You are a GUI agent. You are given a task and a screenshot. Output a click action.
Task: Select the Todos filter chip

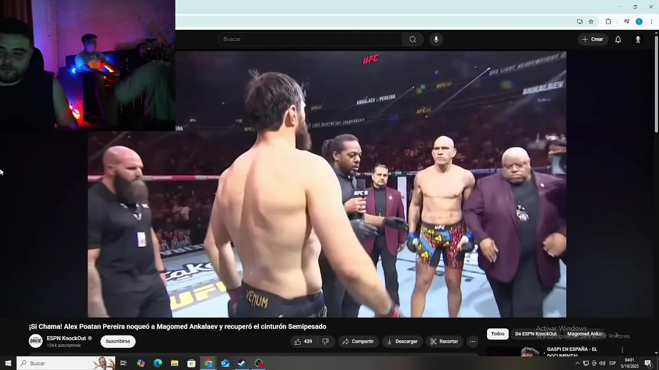point(497,334)
